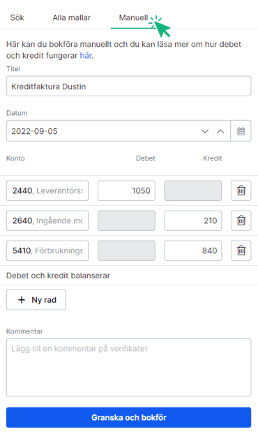Edit the debet amount 1050
This screenshot has height=436, width=258.
pos(126,190)
